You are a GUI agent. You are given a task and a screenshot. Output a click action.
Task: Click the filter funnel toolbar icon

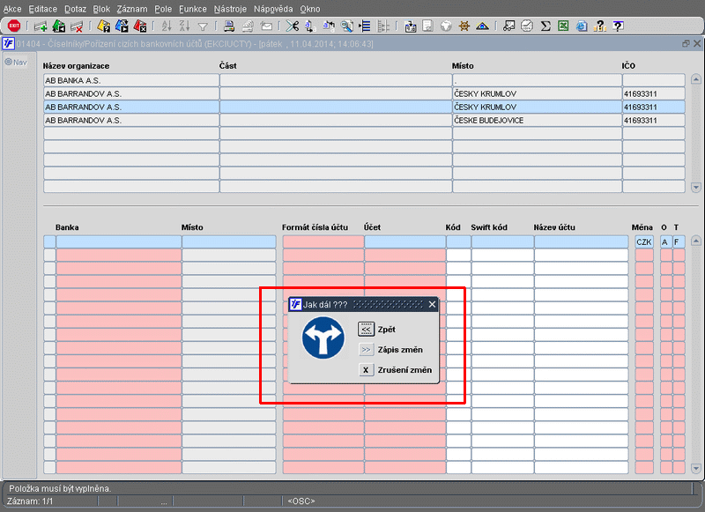pyautogui.click(x=203, y=26)
